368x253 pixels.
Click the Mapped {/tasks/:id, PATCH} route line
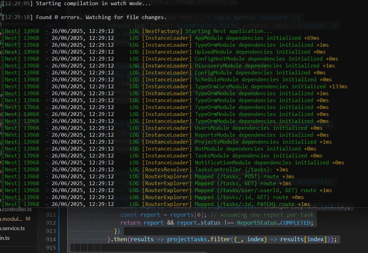[156, 204]
